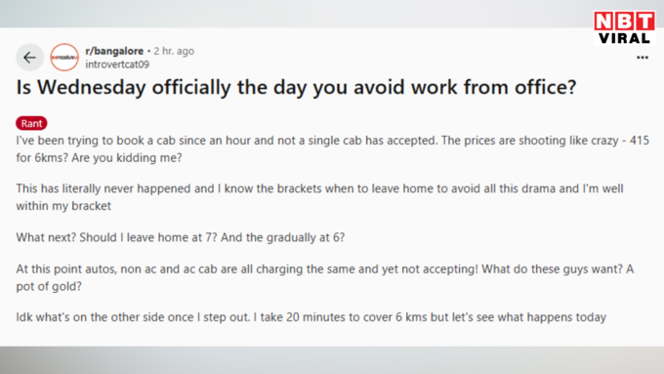
Task: Select the paragraph 'This has literally never happened'
Action: pos(319,197)
